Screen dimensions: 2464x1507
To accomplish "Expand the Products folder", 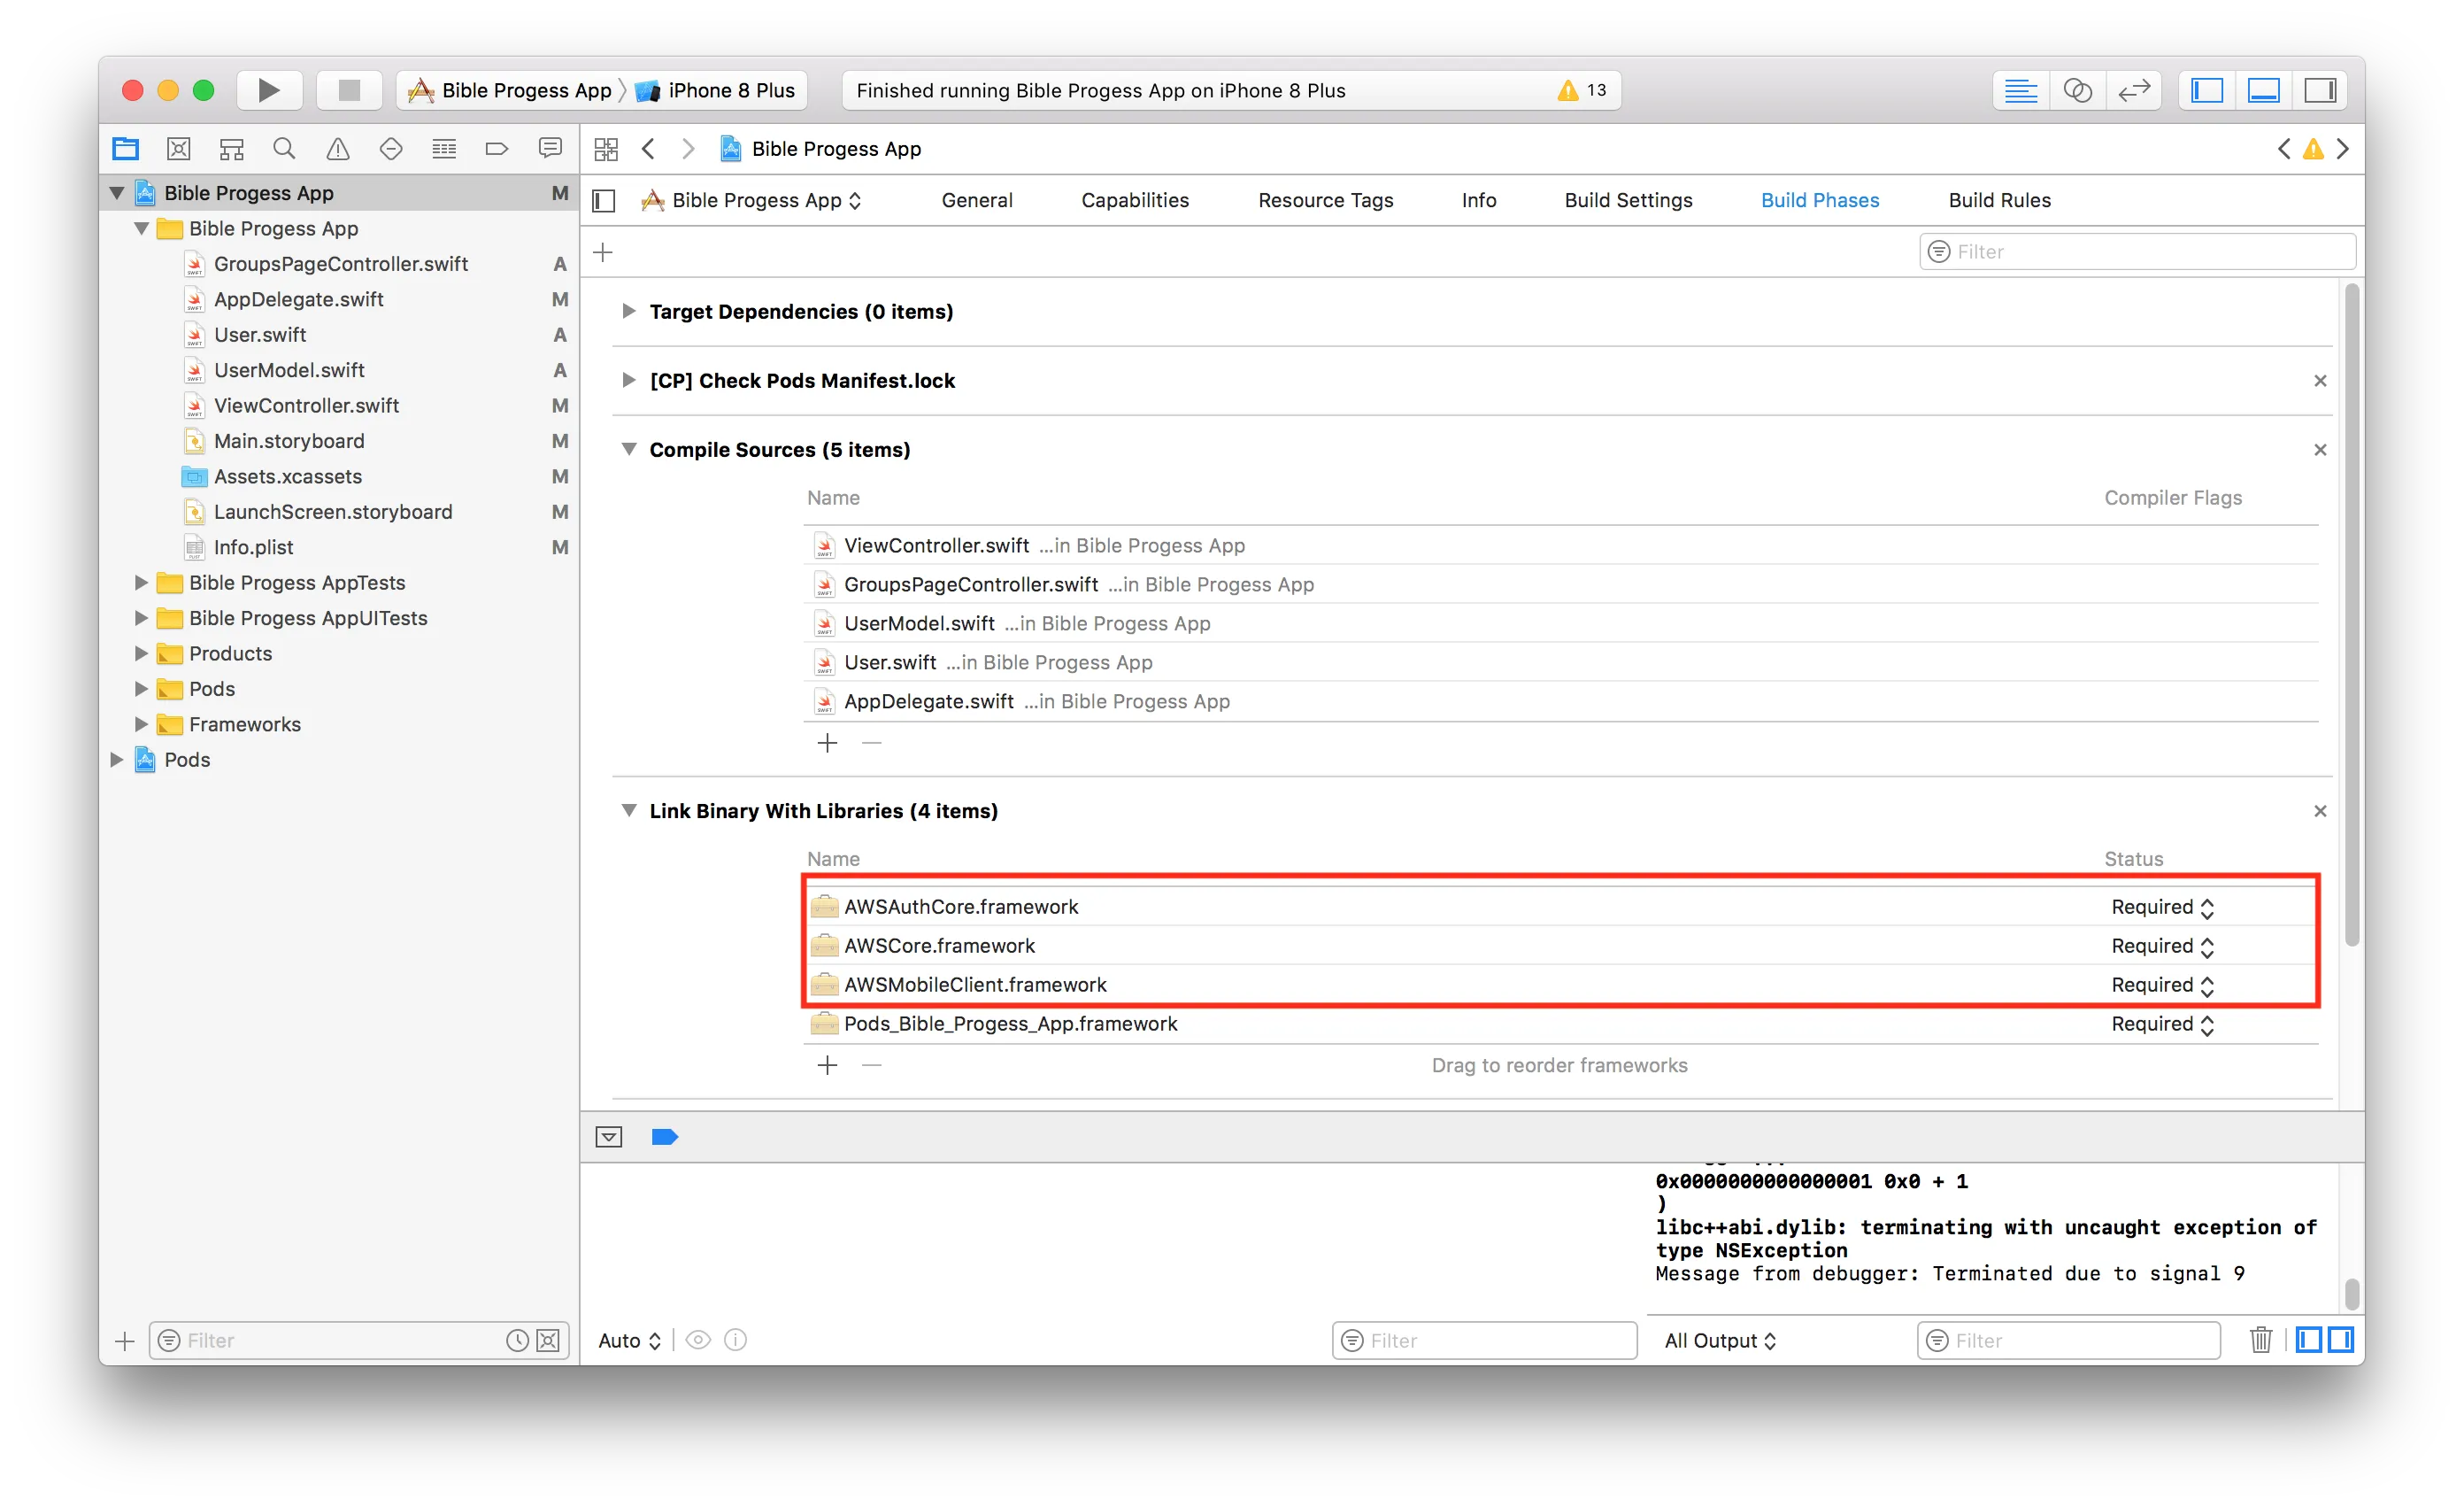I will [x=141, y=653].
